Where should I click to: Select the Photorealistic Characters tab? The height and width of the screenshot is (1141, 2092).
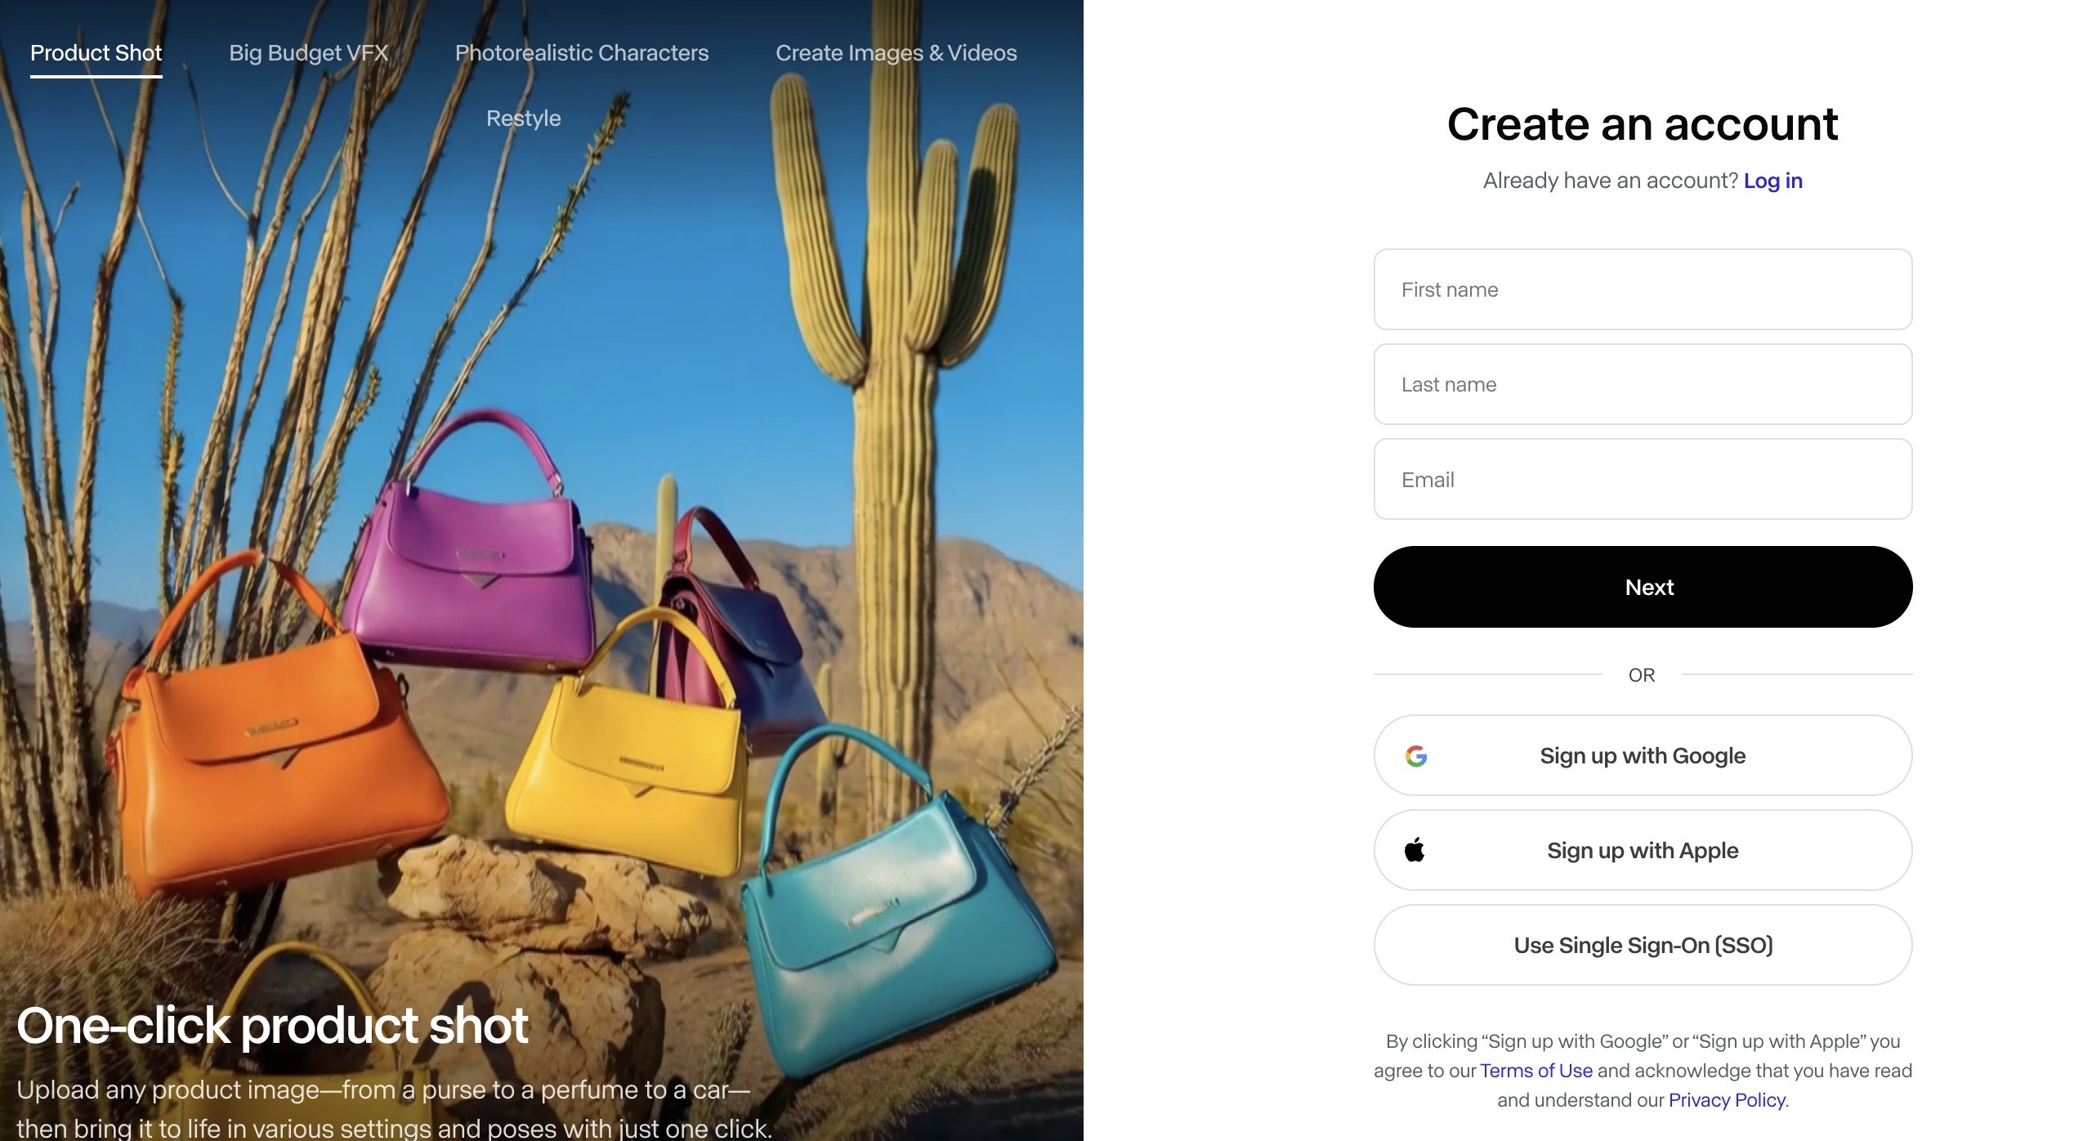[x=582, y=53]
